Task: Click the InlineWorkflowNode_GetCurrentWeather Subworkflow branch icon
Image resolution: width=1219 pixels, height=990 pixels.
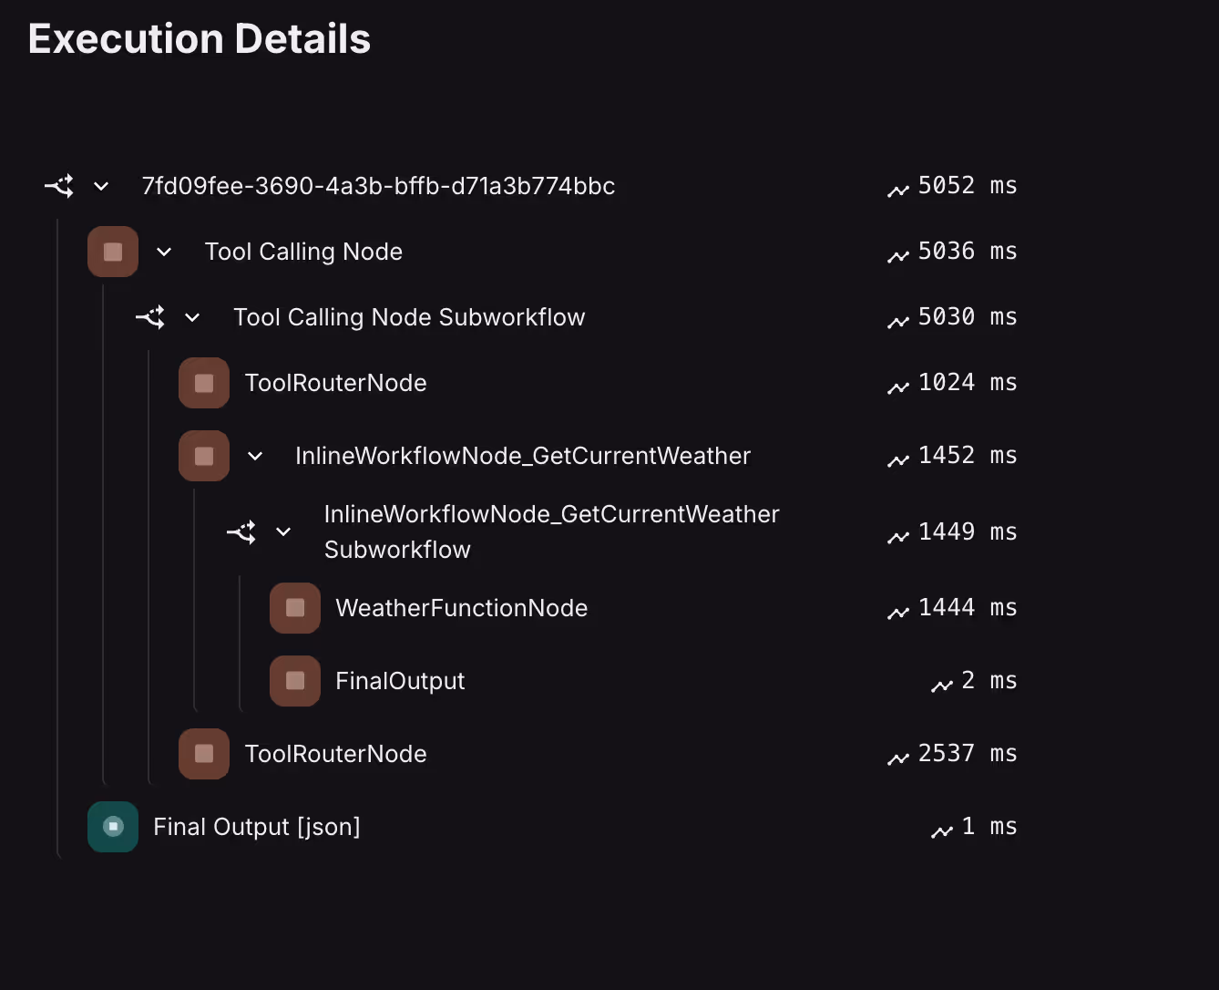Action: 241,531
